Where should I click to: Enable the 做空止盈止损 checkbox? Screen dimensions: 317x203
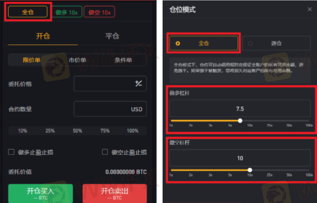(105, 152)
